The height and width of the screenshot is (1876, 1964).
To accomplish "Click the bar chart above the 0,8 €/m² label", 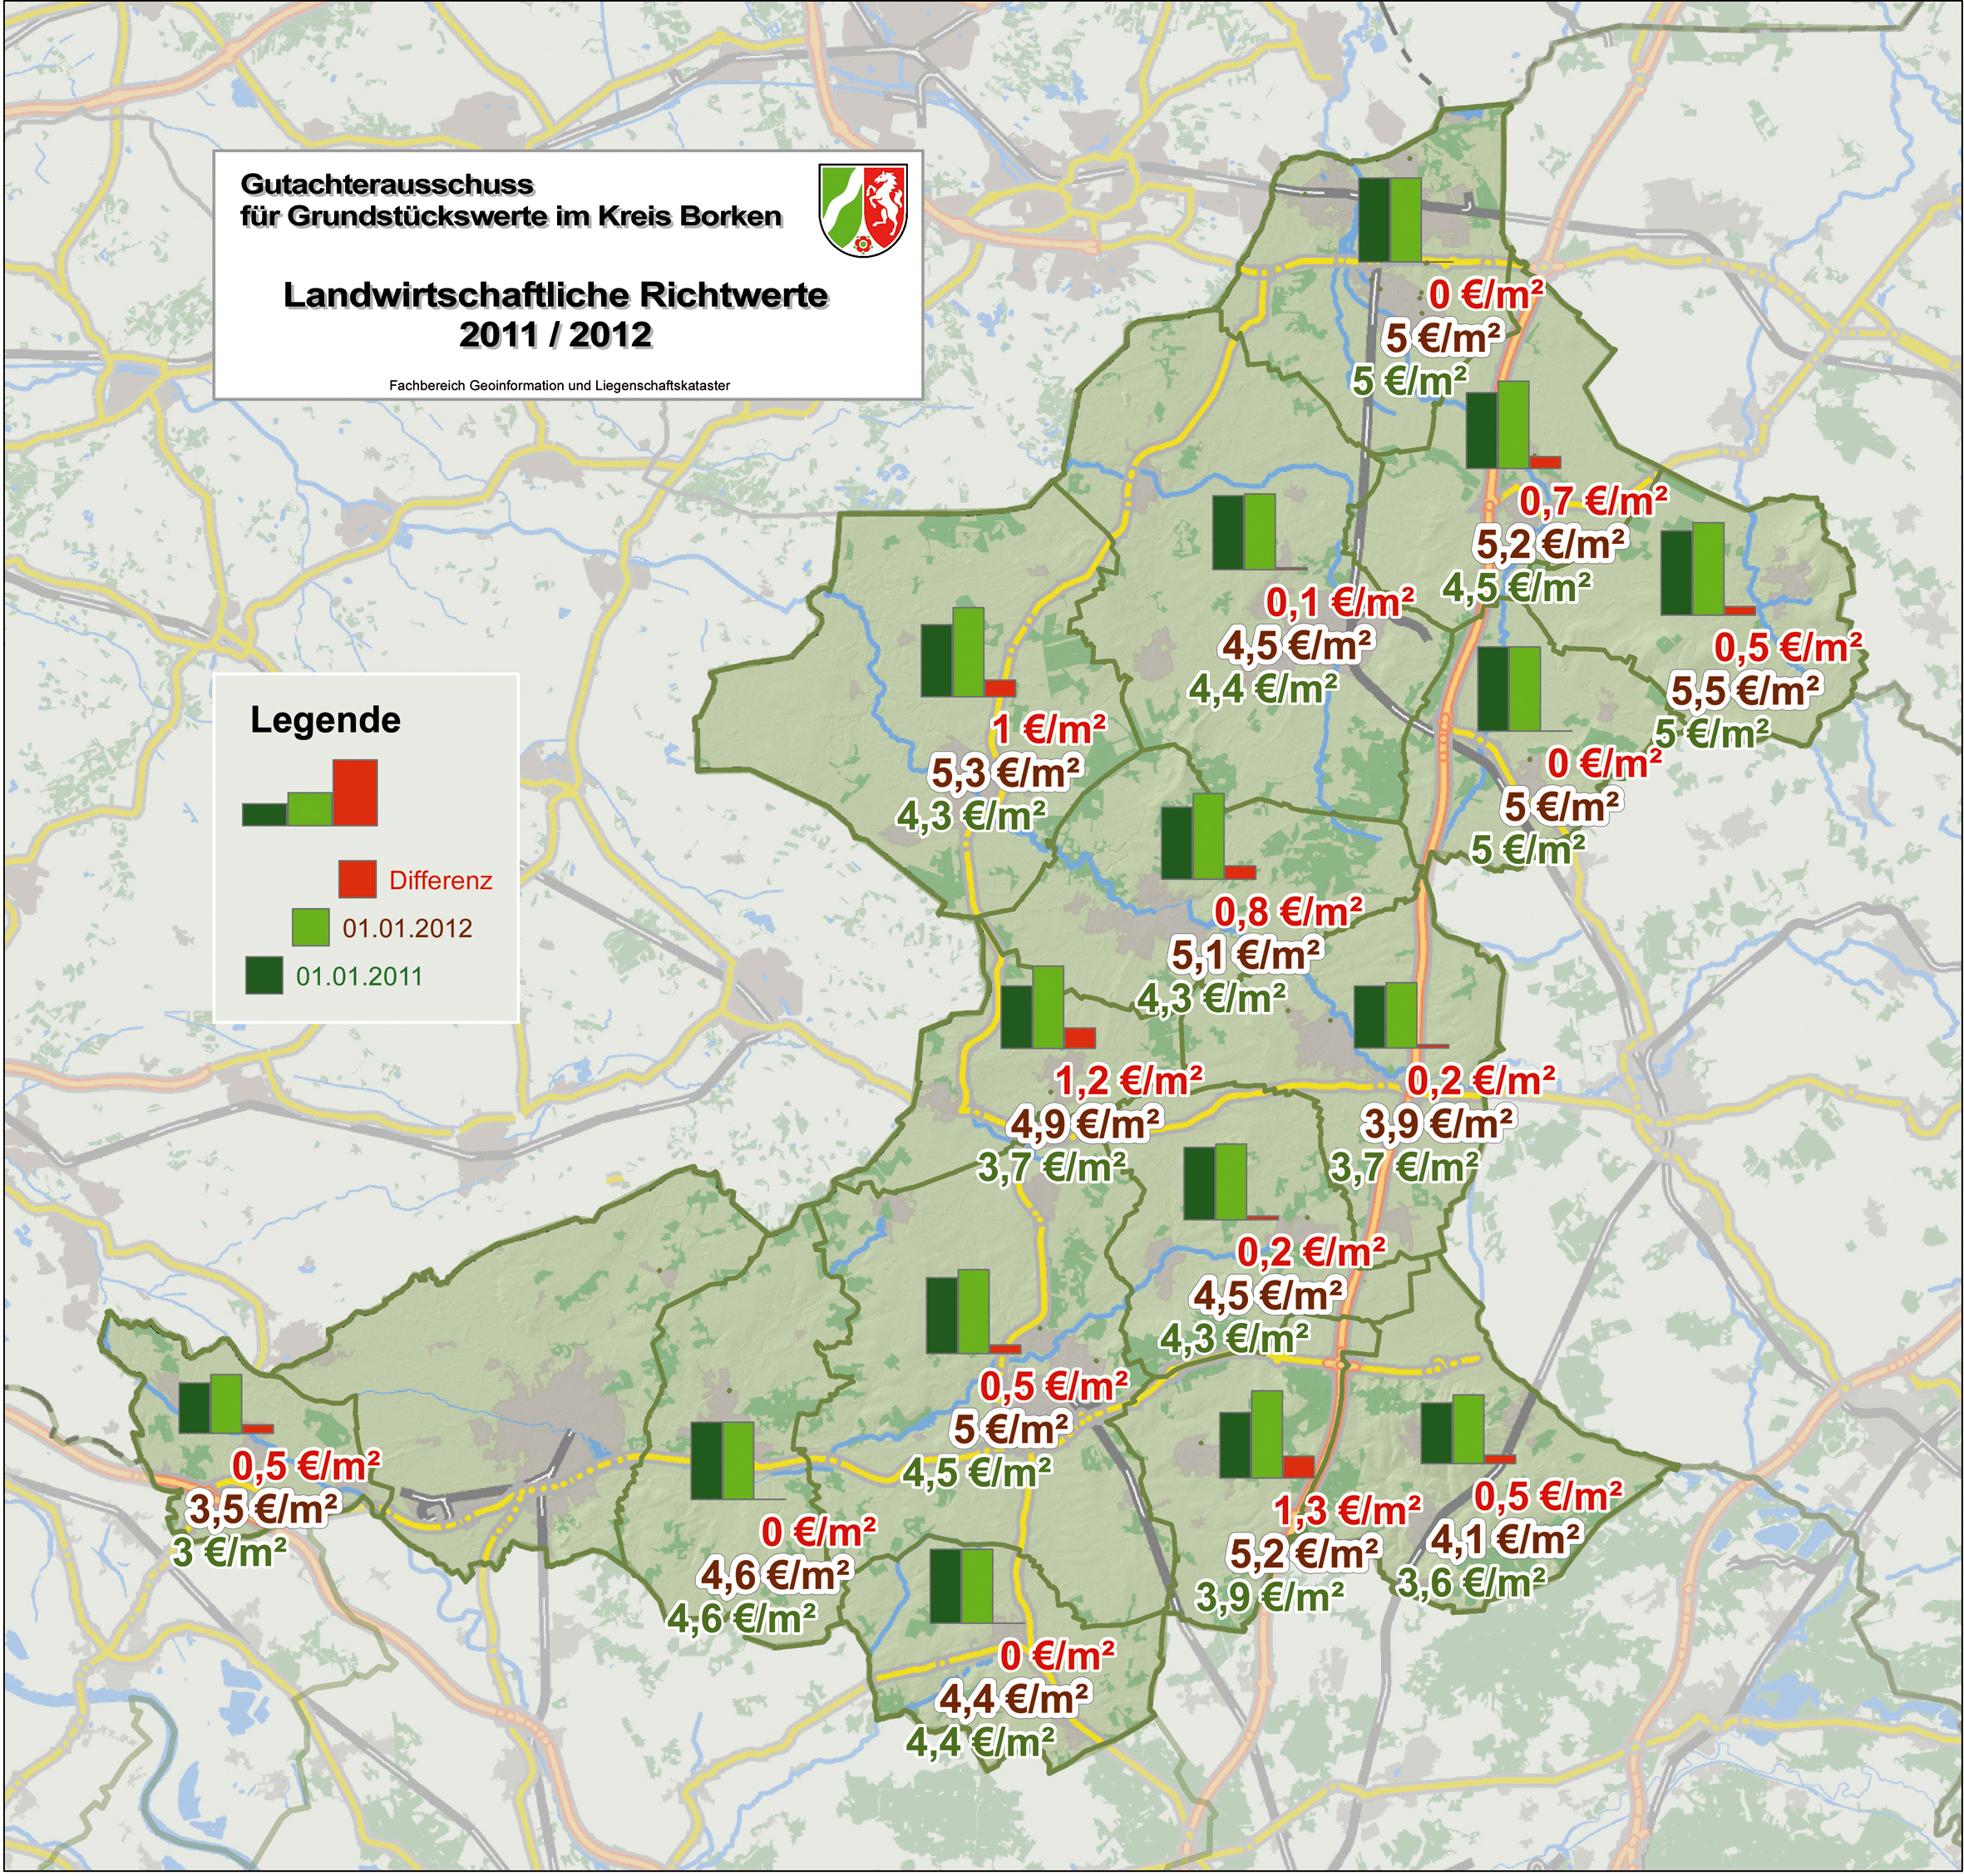I will coord(1208,837).
